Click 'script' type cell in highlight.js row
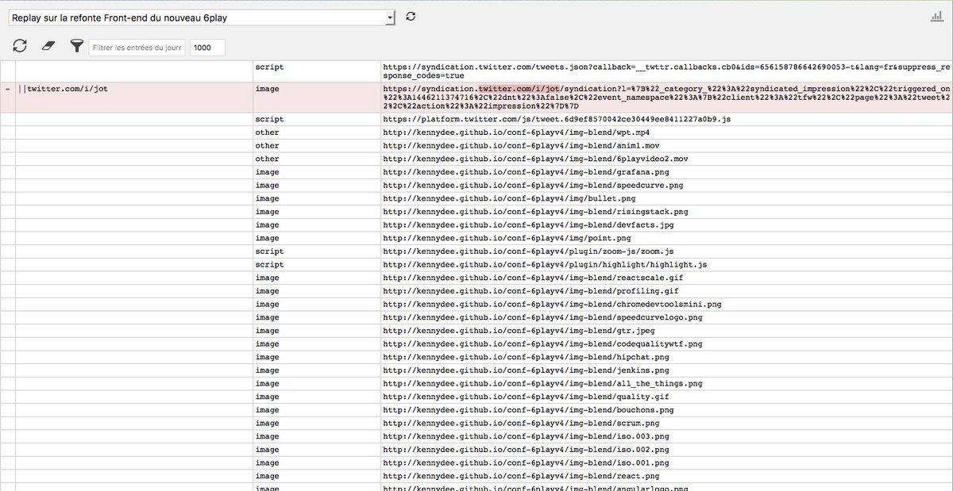Screen dimensions: 953x491 (x=316, y=264)
